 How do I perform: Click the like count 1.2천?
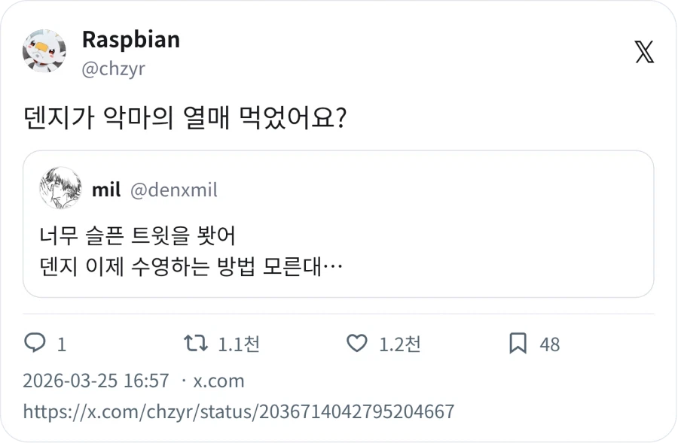click(x=399, y=344)
